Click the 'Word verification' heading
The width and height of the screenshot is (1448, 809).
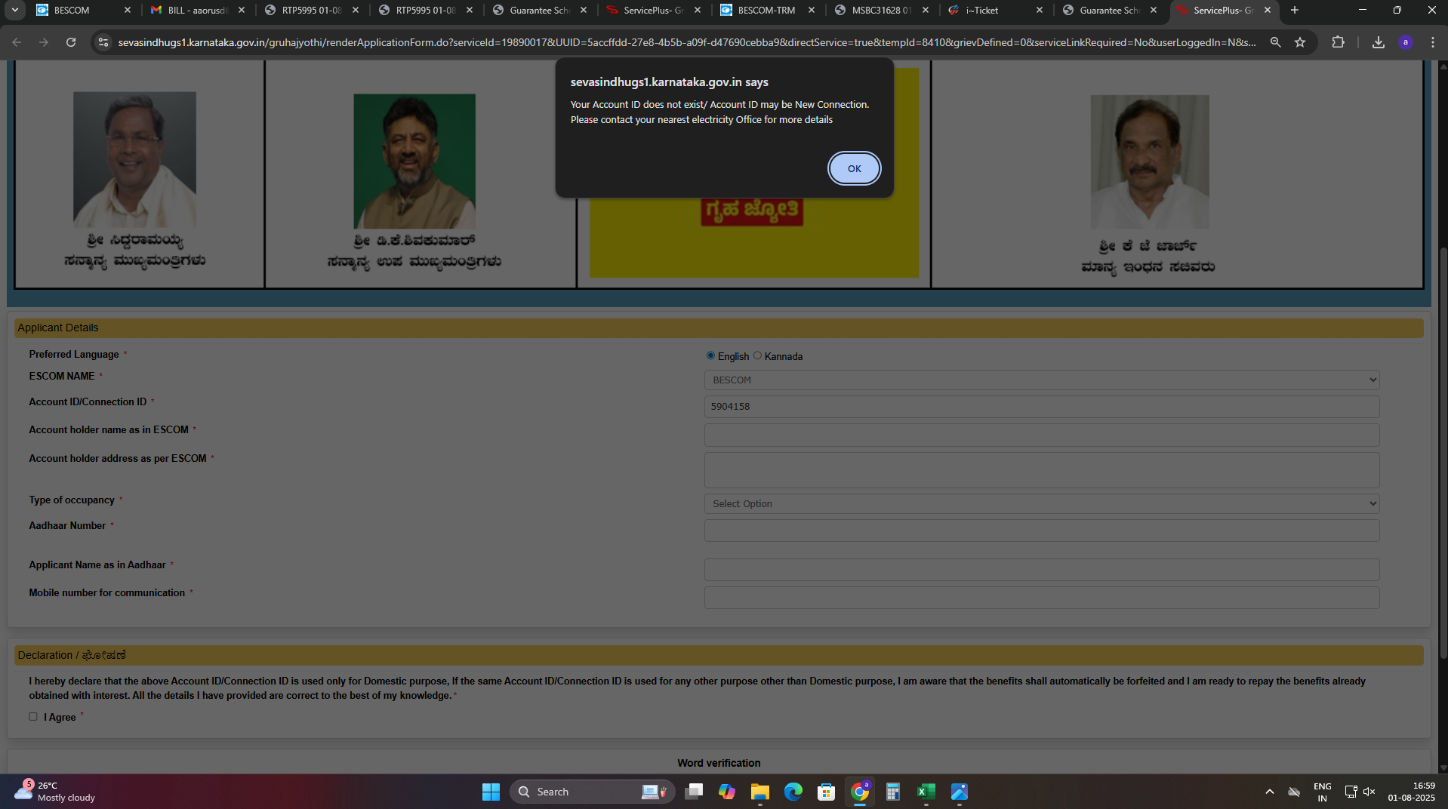pos(719,763)
